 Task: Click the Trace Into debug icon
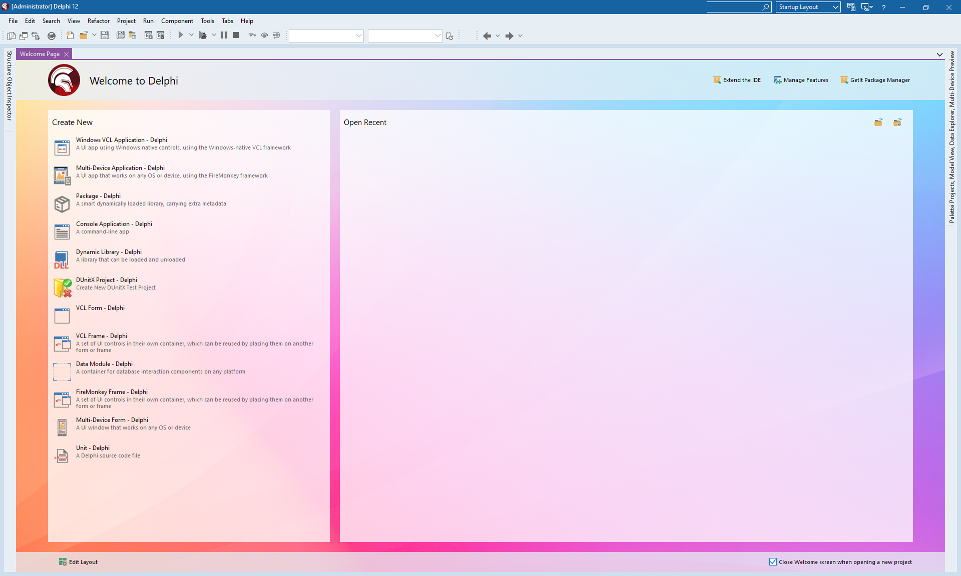click(252, 35)
